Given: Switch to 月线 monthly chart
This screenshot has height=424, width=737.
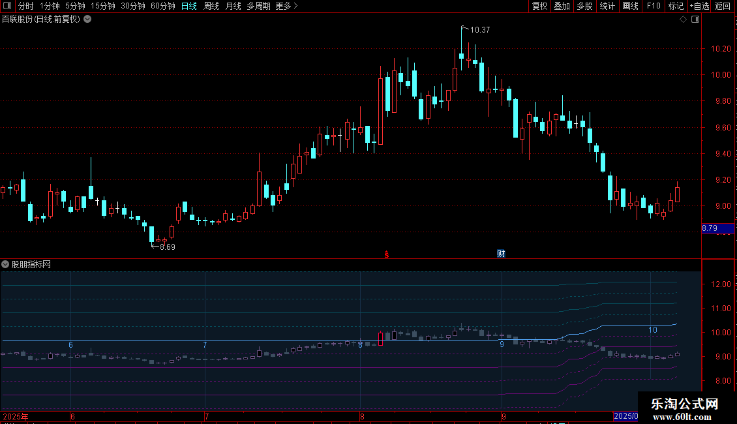Looking at the screenshot, I should 233,6.
